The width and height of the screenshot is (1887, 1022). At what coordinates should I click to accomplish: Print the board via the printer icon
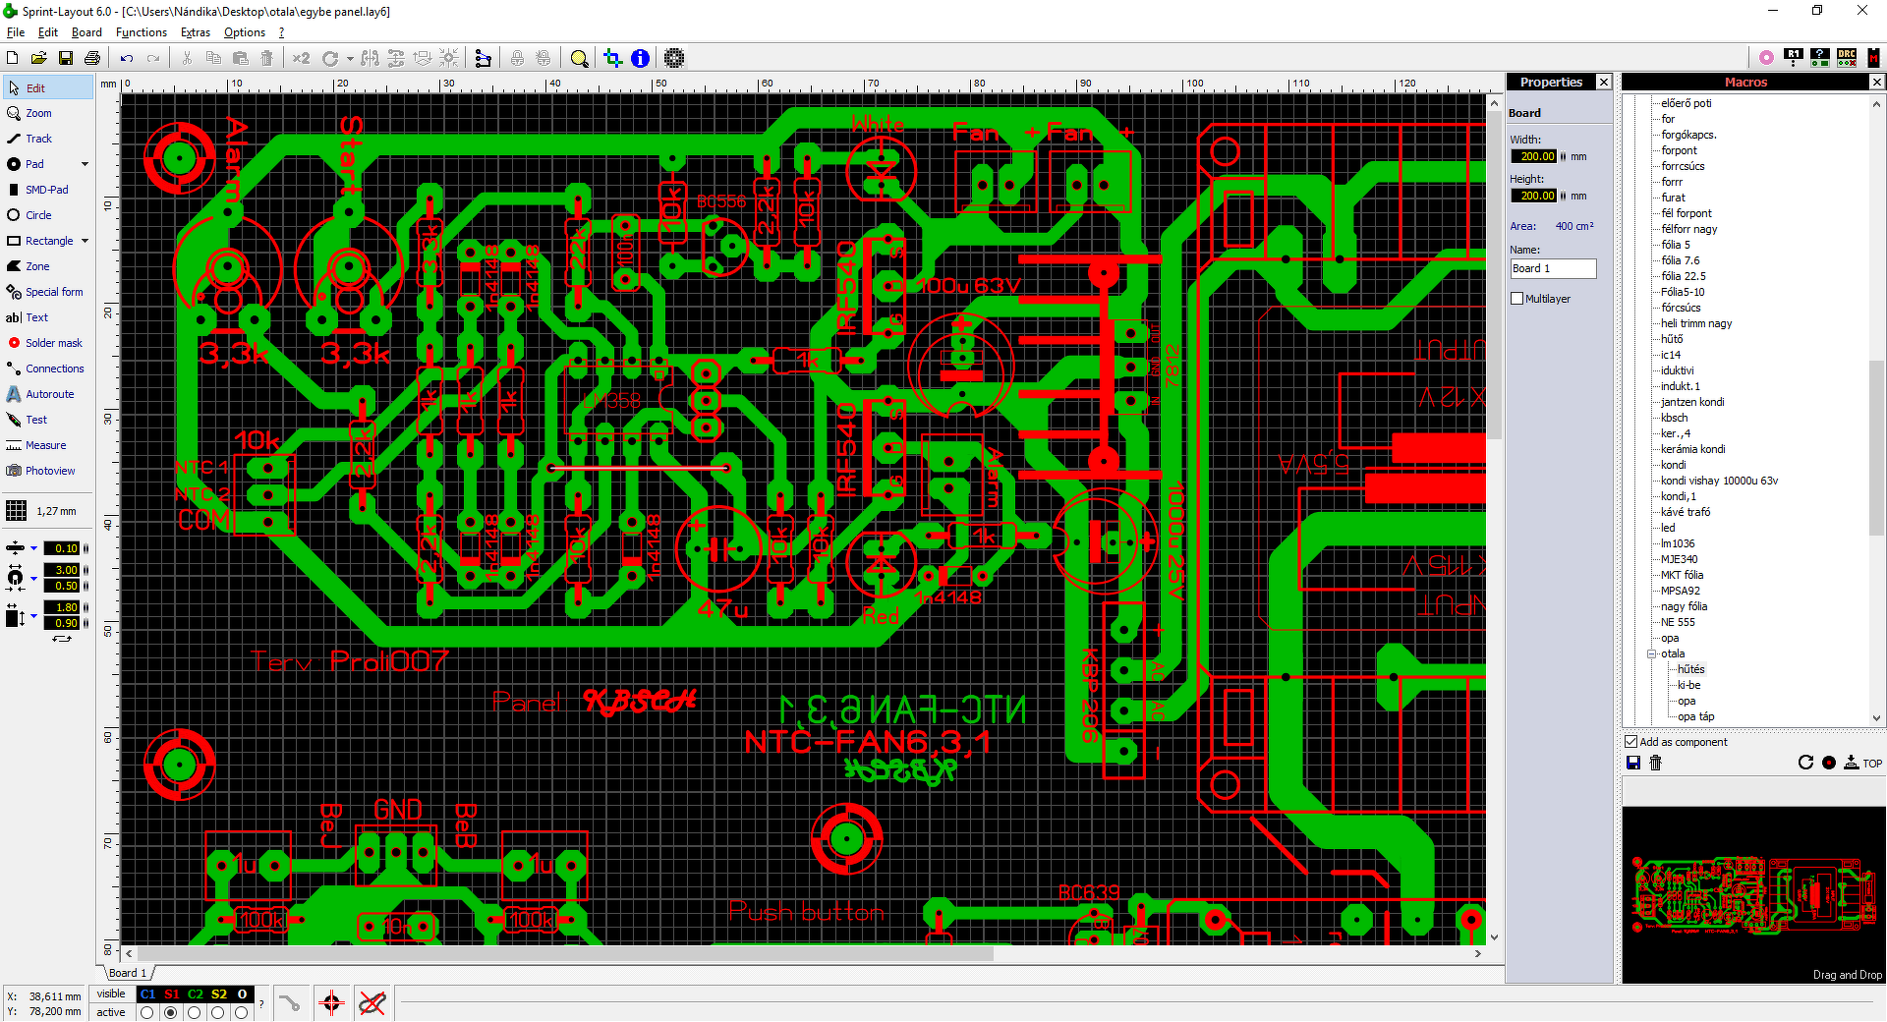[92, 58]
